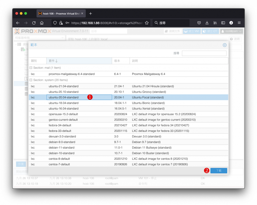
Task: Open the root@pam user dropdown
Action: pyautogui.click(x=231, y=31)
